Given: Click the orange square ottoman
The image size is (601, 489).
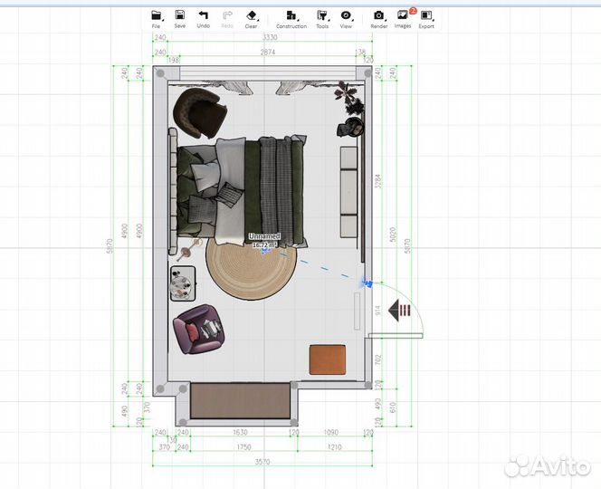Looking at the screenshot, I should [328, 359].
